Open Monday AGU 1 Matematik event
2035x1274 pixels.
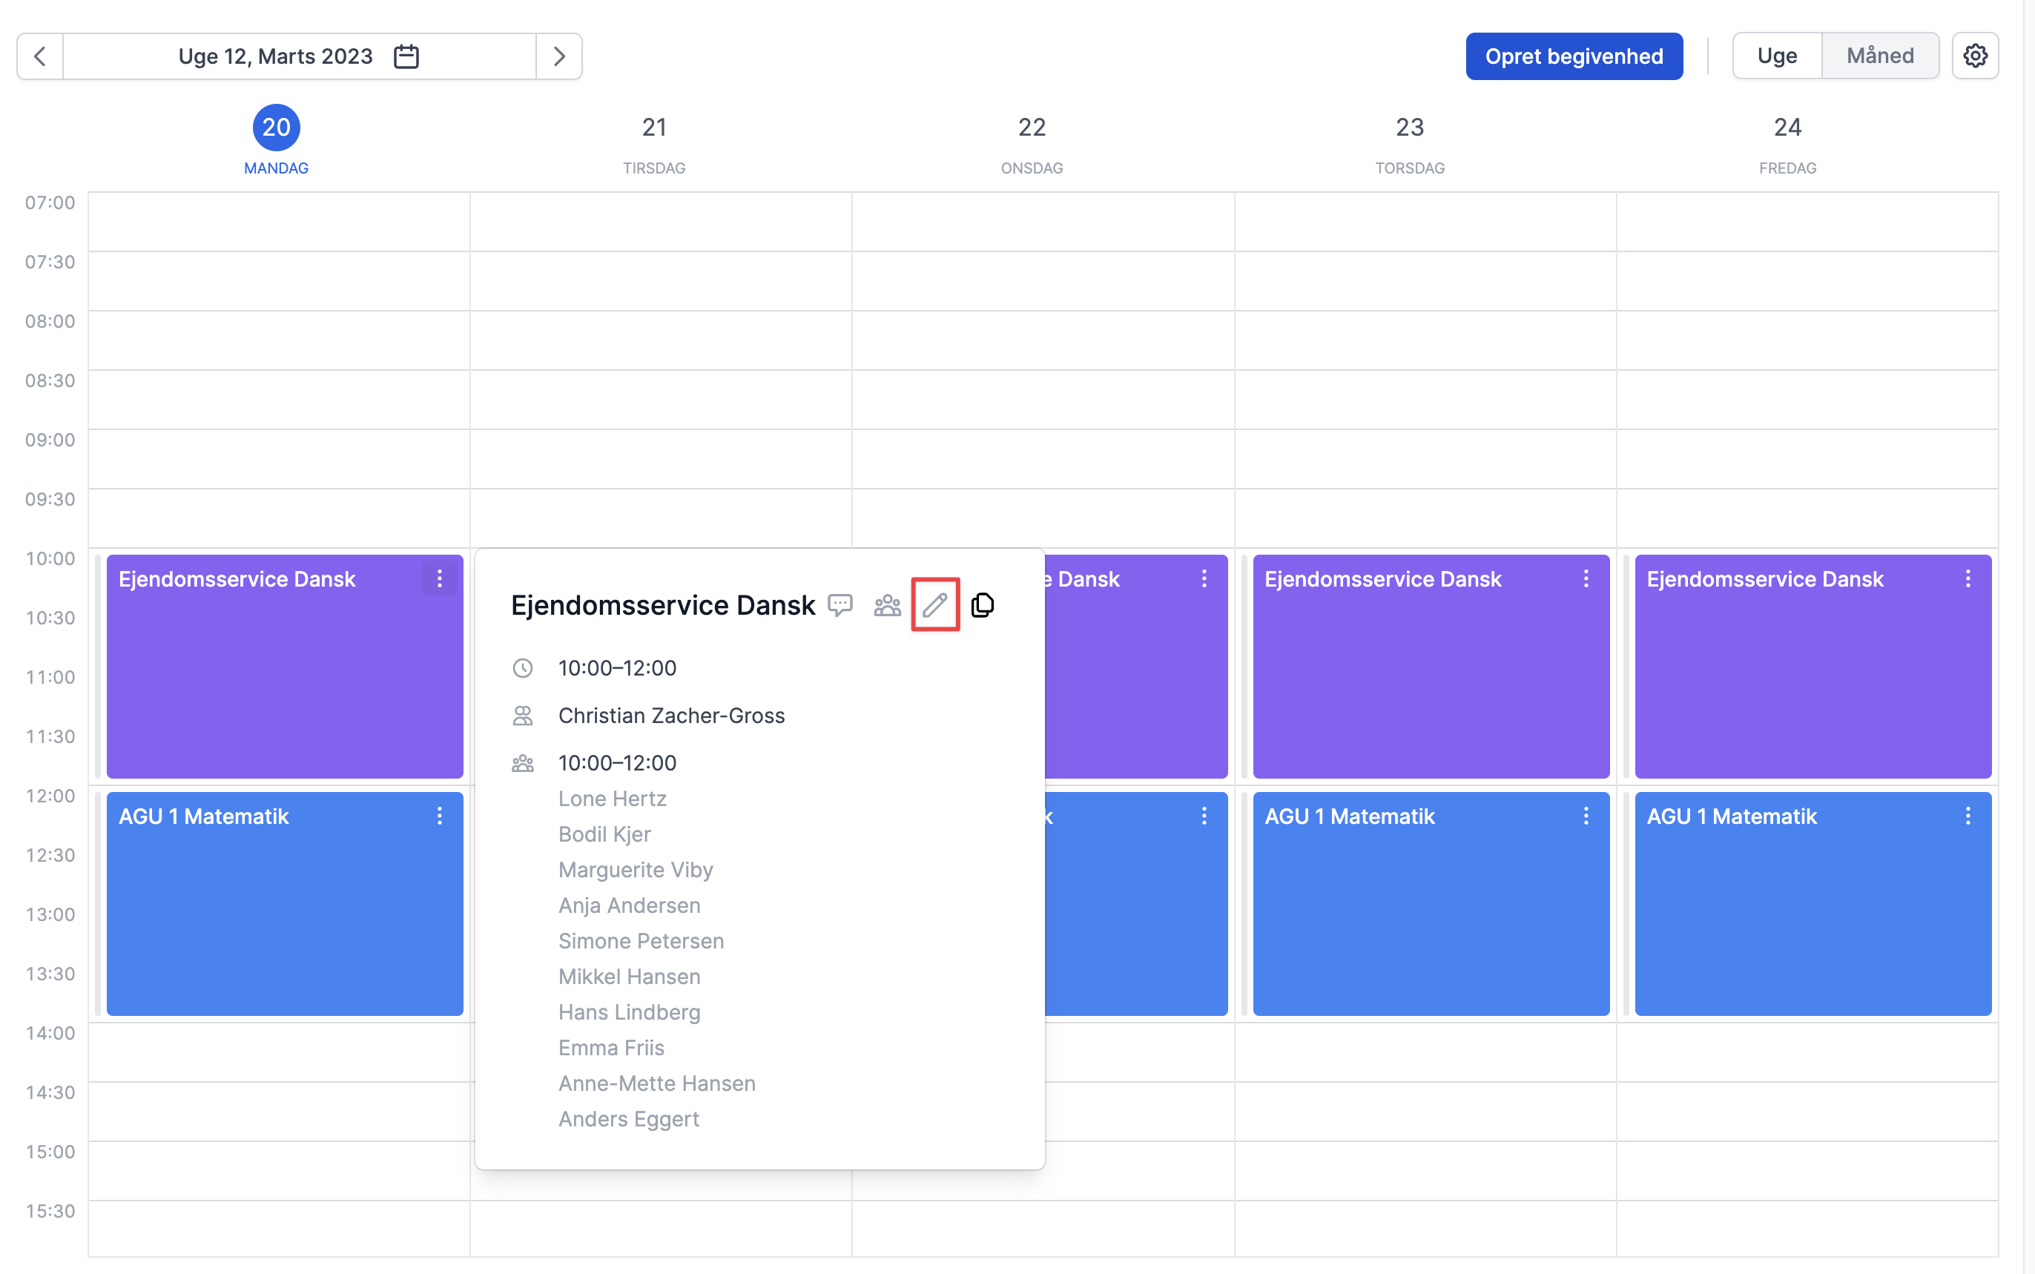coord(285,903)
